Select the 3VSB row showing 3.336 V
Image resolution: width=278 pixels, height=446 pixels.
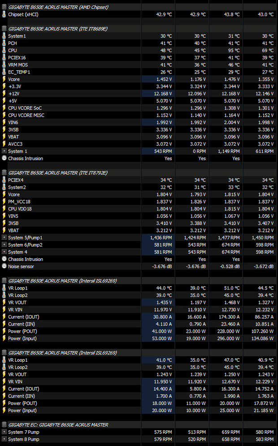[x=139, y=130]
